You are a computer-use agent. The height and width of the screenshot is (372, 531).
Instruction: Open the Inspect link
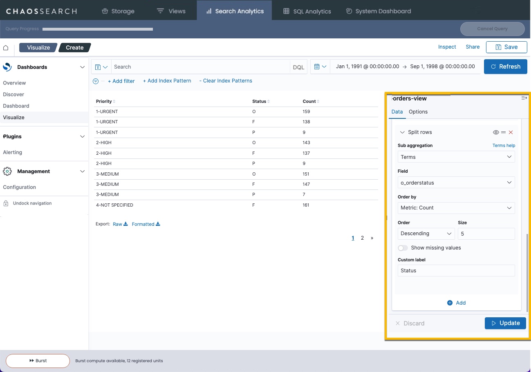[x=447, y=47]
